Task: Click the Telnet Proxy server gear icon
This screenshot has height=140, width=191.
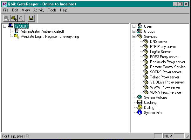Action: tap(146, 77)
